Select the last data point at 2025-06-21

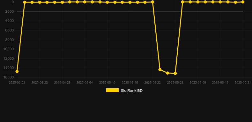243,2
